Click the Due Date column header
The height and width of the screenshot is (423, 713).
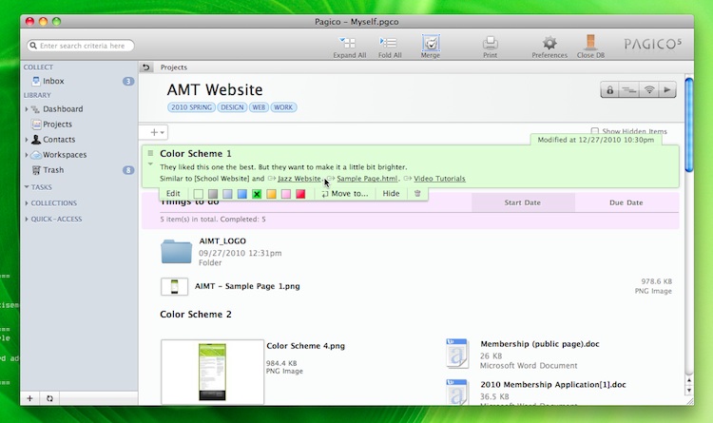click(x=626, y=202)
